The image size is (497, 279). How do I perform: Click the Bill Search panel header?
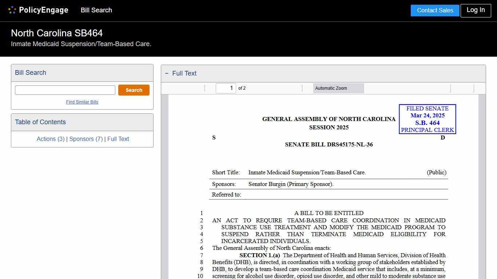click(x=31, y=73)
